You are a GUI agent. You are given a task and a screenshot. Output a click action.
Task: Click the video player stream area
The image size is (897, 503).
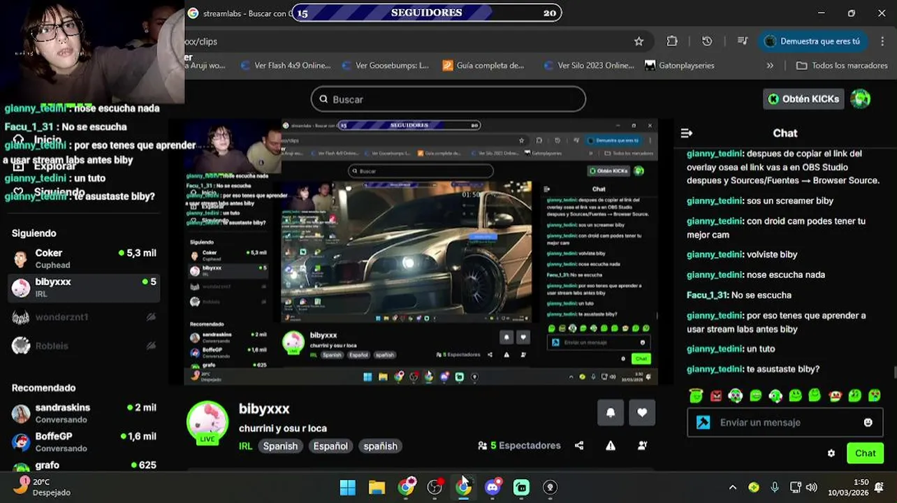pos(421,251)
